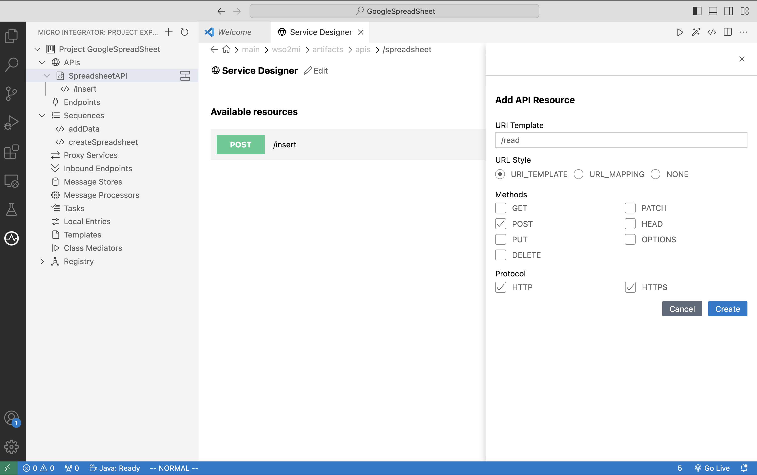Open SpreadsheetAPI service designer icon
Screen dimensions: 757x475
185,76
